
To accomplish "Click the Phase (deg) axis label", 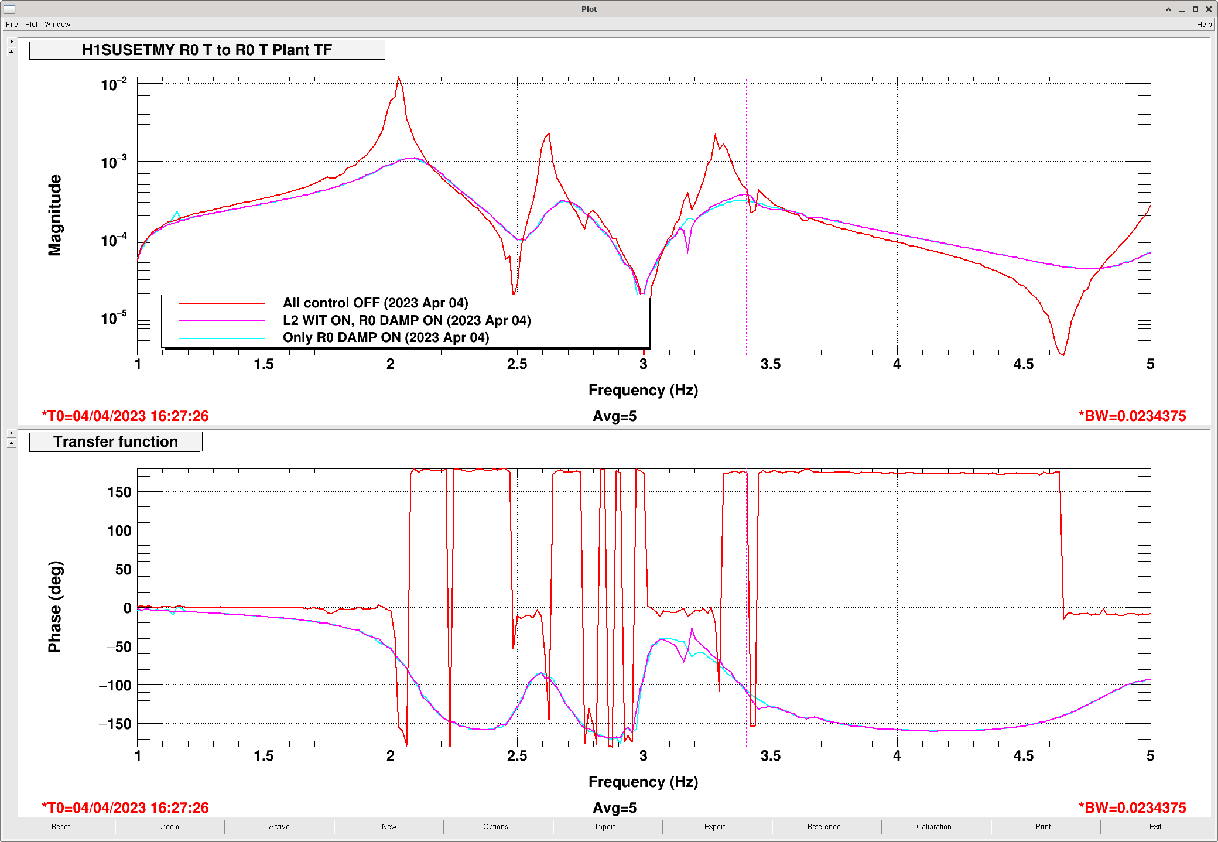I will (54, 607).
